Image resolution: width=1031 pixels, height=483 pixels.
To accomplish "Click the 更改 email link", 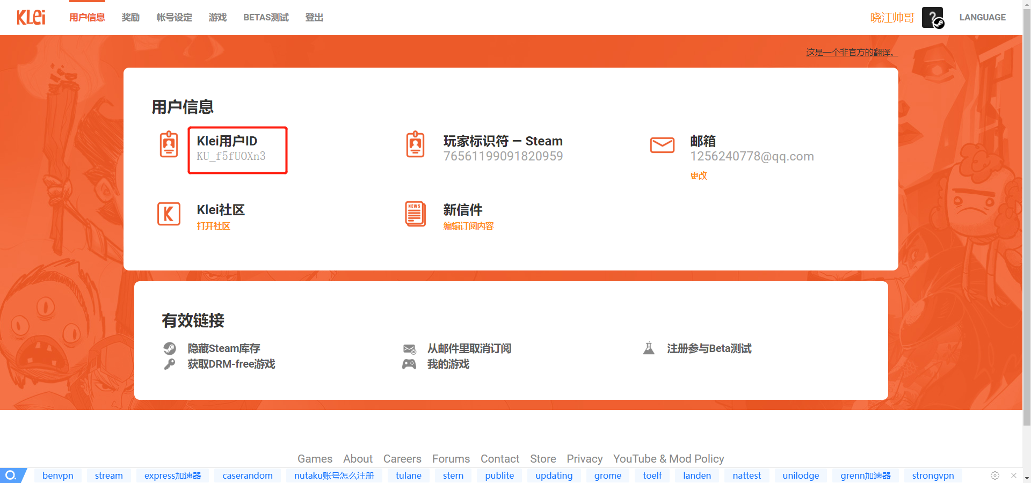I will click(x=698, y=175).
